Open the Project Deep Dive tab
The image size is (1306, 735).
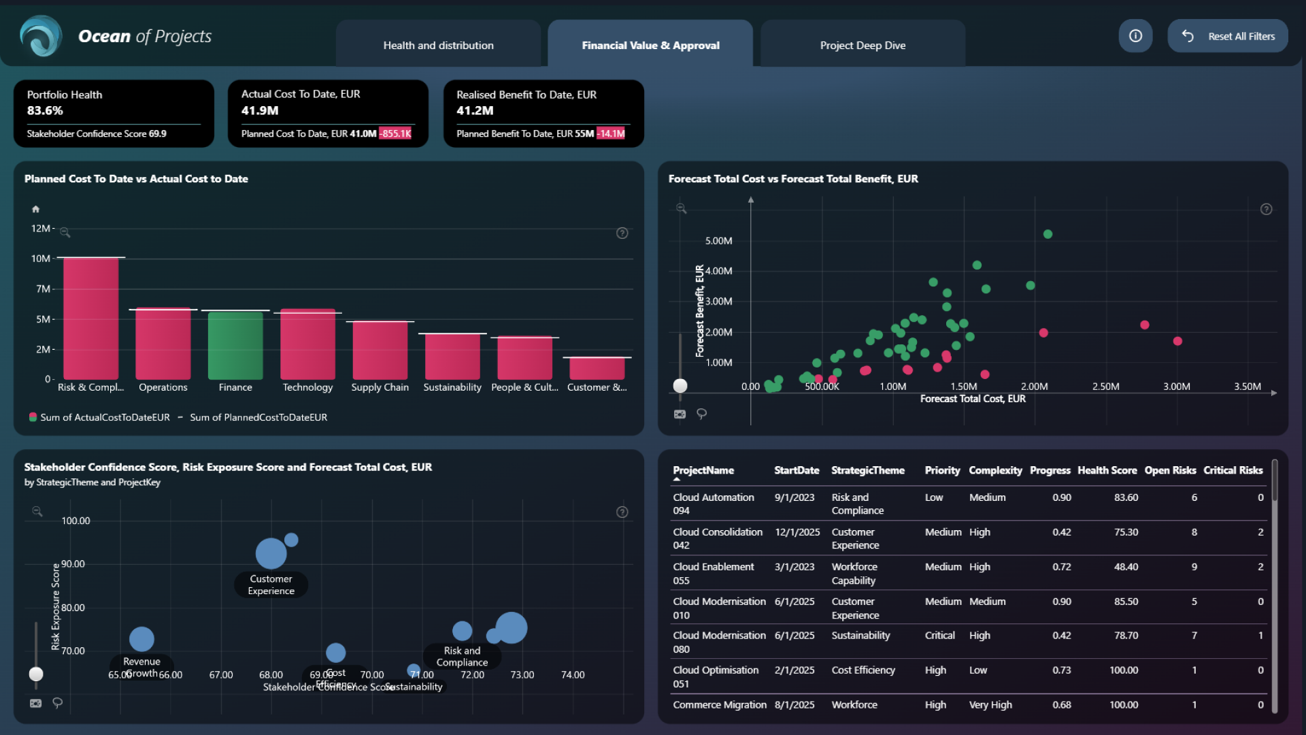[863, 45]
